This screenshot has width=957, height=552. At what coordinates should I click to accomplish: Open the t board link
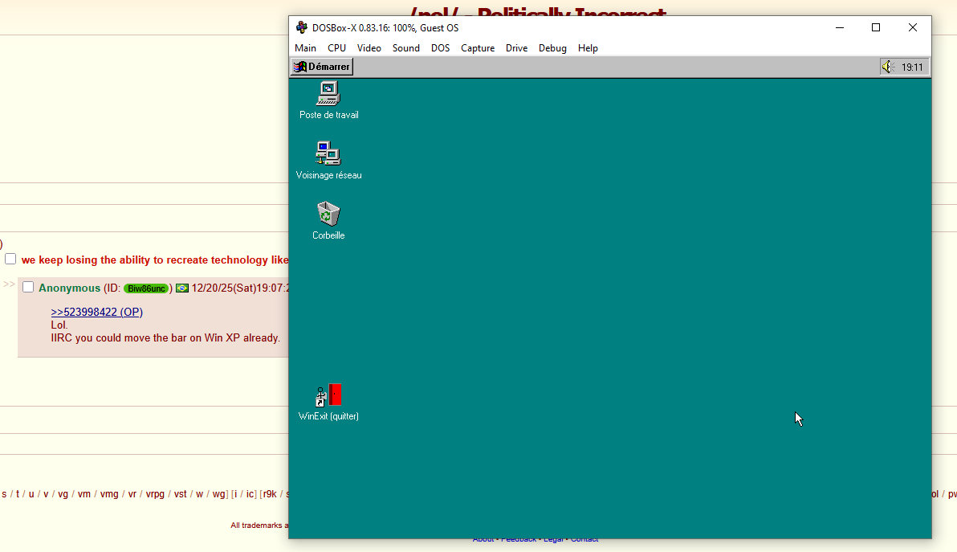click(18, 494)
